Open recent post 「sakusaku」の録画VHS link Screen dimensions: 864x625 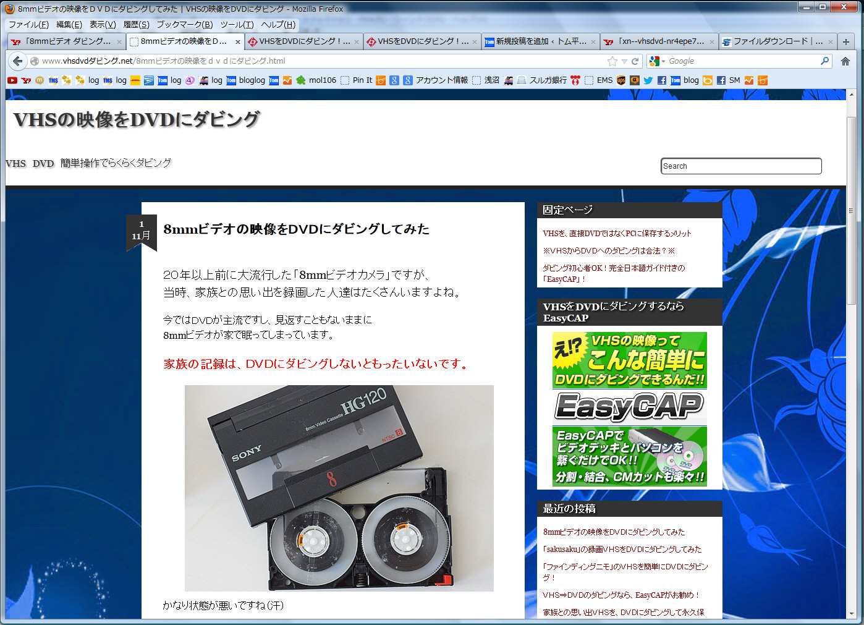pyautogui.click(x=622, y=549)
